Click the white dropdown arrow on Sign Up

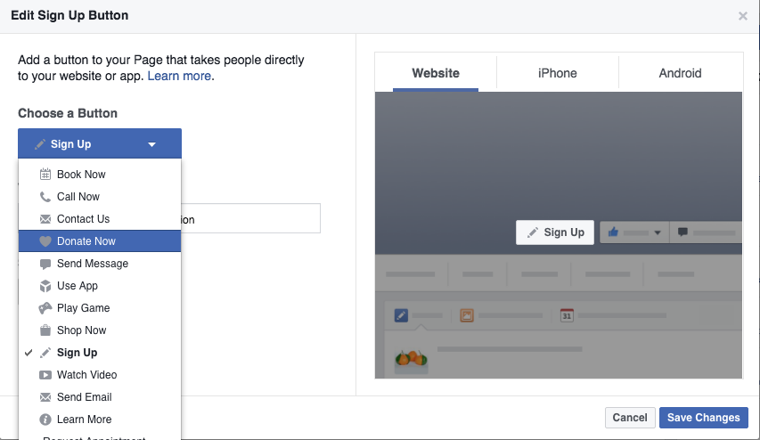click(151, 144)
